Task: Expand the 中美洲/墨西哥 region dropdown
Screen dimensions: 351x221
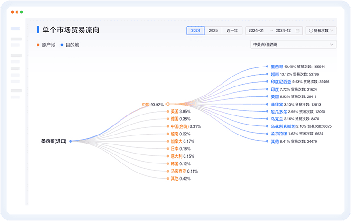Action: pyautogui.click(x=293, y=45)
